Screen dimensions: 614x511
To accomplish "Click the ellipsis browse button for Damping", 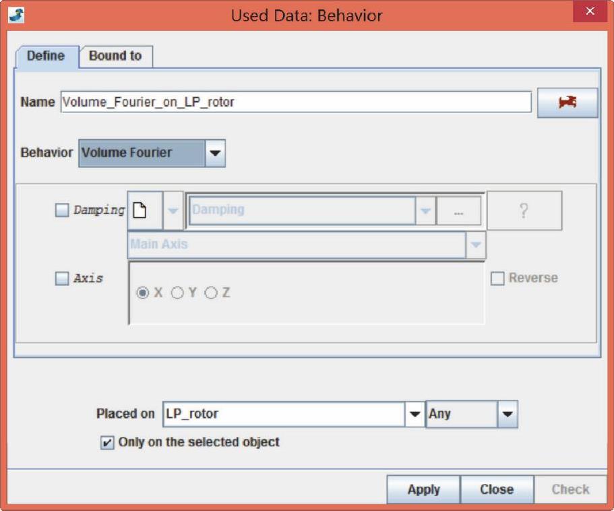I will [458, 211].
